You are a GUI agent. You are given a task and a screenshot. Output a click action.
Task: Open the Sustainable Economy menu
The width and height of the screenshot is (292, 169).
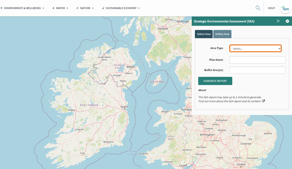click(x=121, y=8)
